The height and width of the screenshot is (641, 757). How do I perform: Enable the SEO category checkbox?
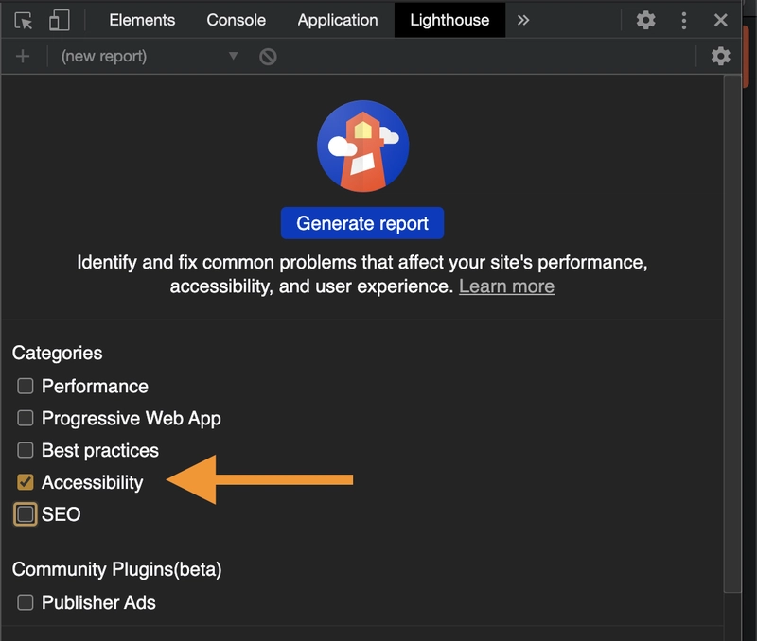tap(26, 514)
